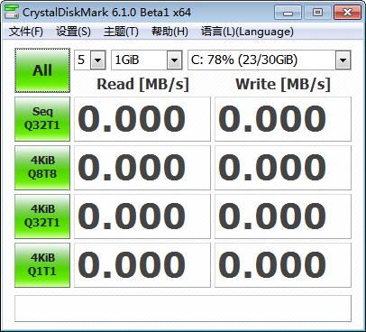
Task: Click the 4KiB Q32T1 write result value
Action: click(283, 217)
